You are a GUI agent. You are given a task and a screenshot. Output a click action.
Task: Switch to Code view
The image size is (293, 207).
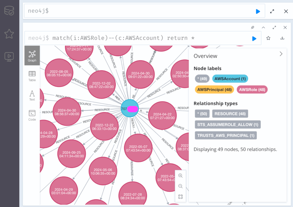coord(32,116)
